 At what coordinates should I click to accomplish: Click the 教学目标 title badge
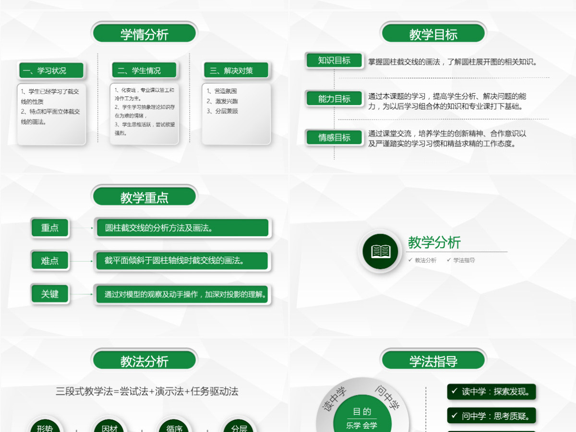tap(433, 34)
